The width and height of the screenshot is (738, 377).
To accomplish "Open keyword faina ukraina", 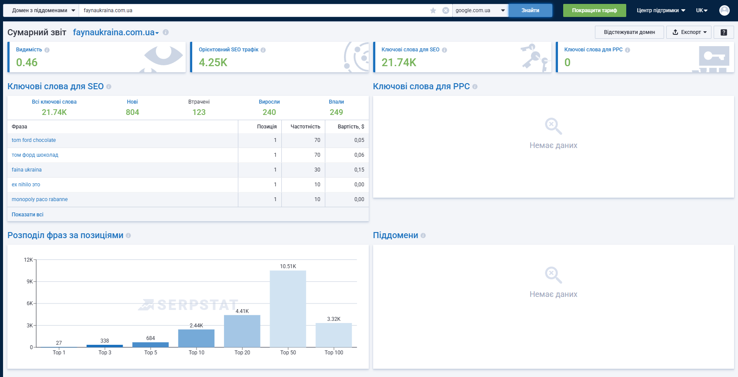I will pyautogui.click(x=27, y=170).
